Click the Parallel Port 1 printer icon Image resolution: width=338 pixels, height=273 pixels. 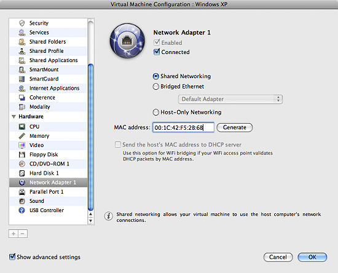pyautogui.click(x=22, y=192)
